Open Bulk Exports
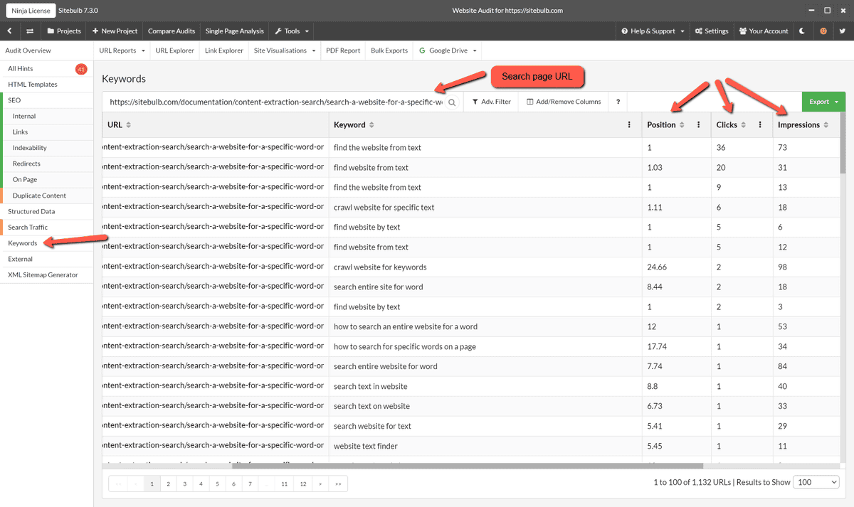The width and height of the screenshot is (854, 507). (x=389, y=50)
